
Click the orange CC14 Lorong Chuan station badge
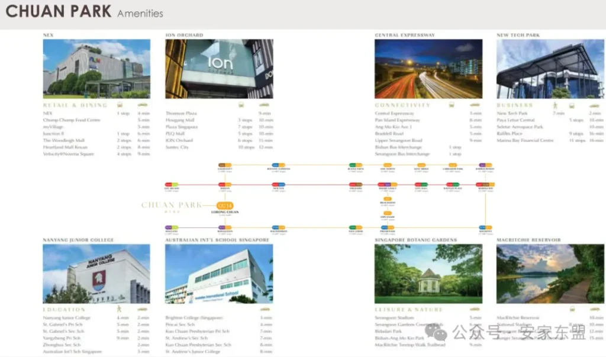pos(225,206)
